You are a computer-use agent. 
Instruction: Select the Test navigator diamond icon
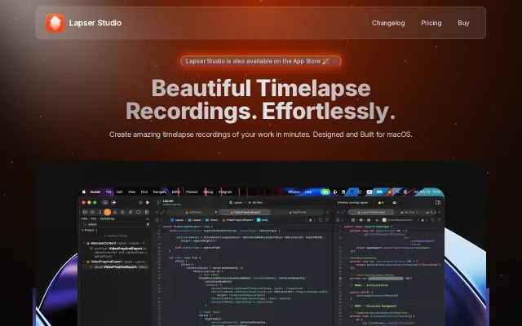(122, 212)
